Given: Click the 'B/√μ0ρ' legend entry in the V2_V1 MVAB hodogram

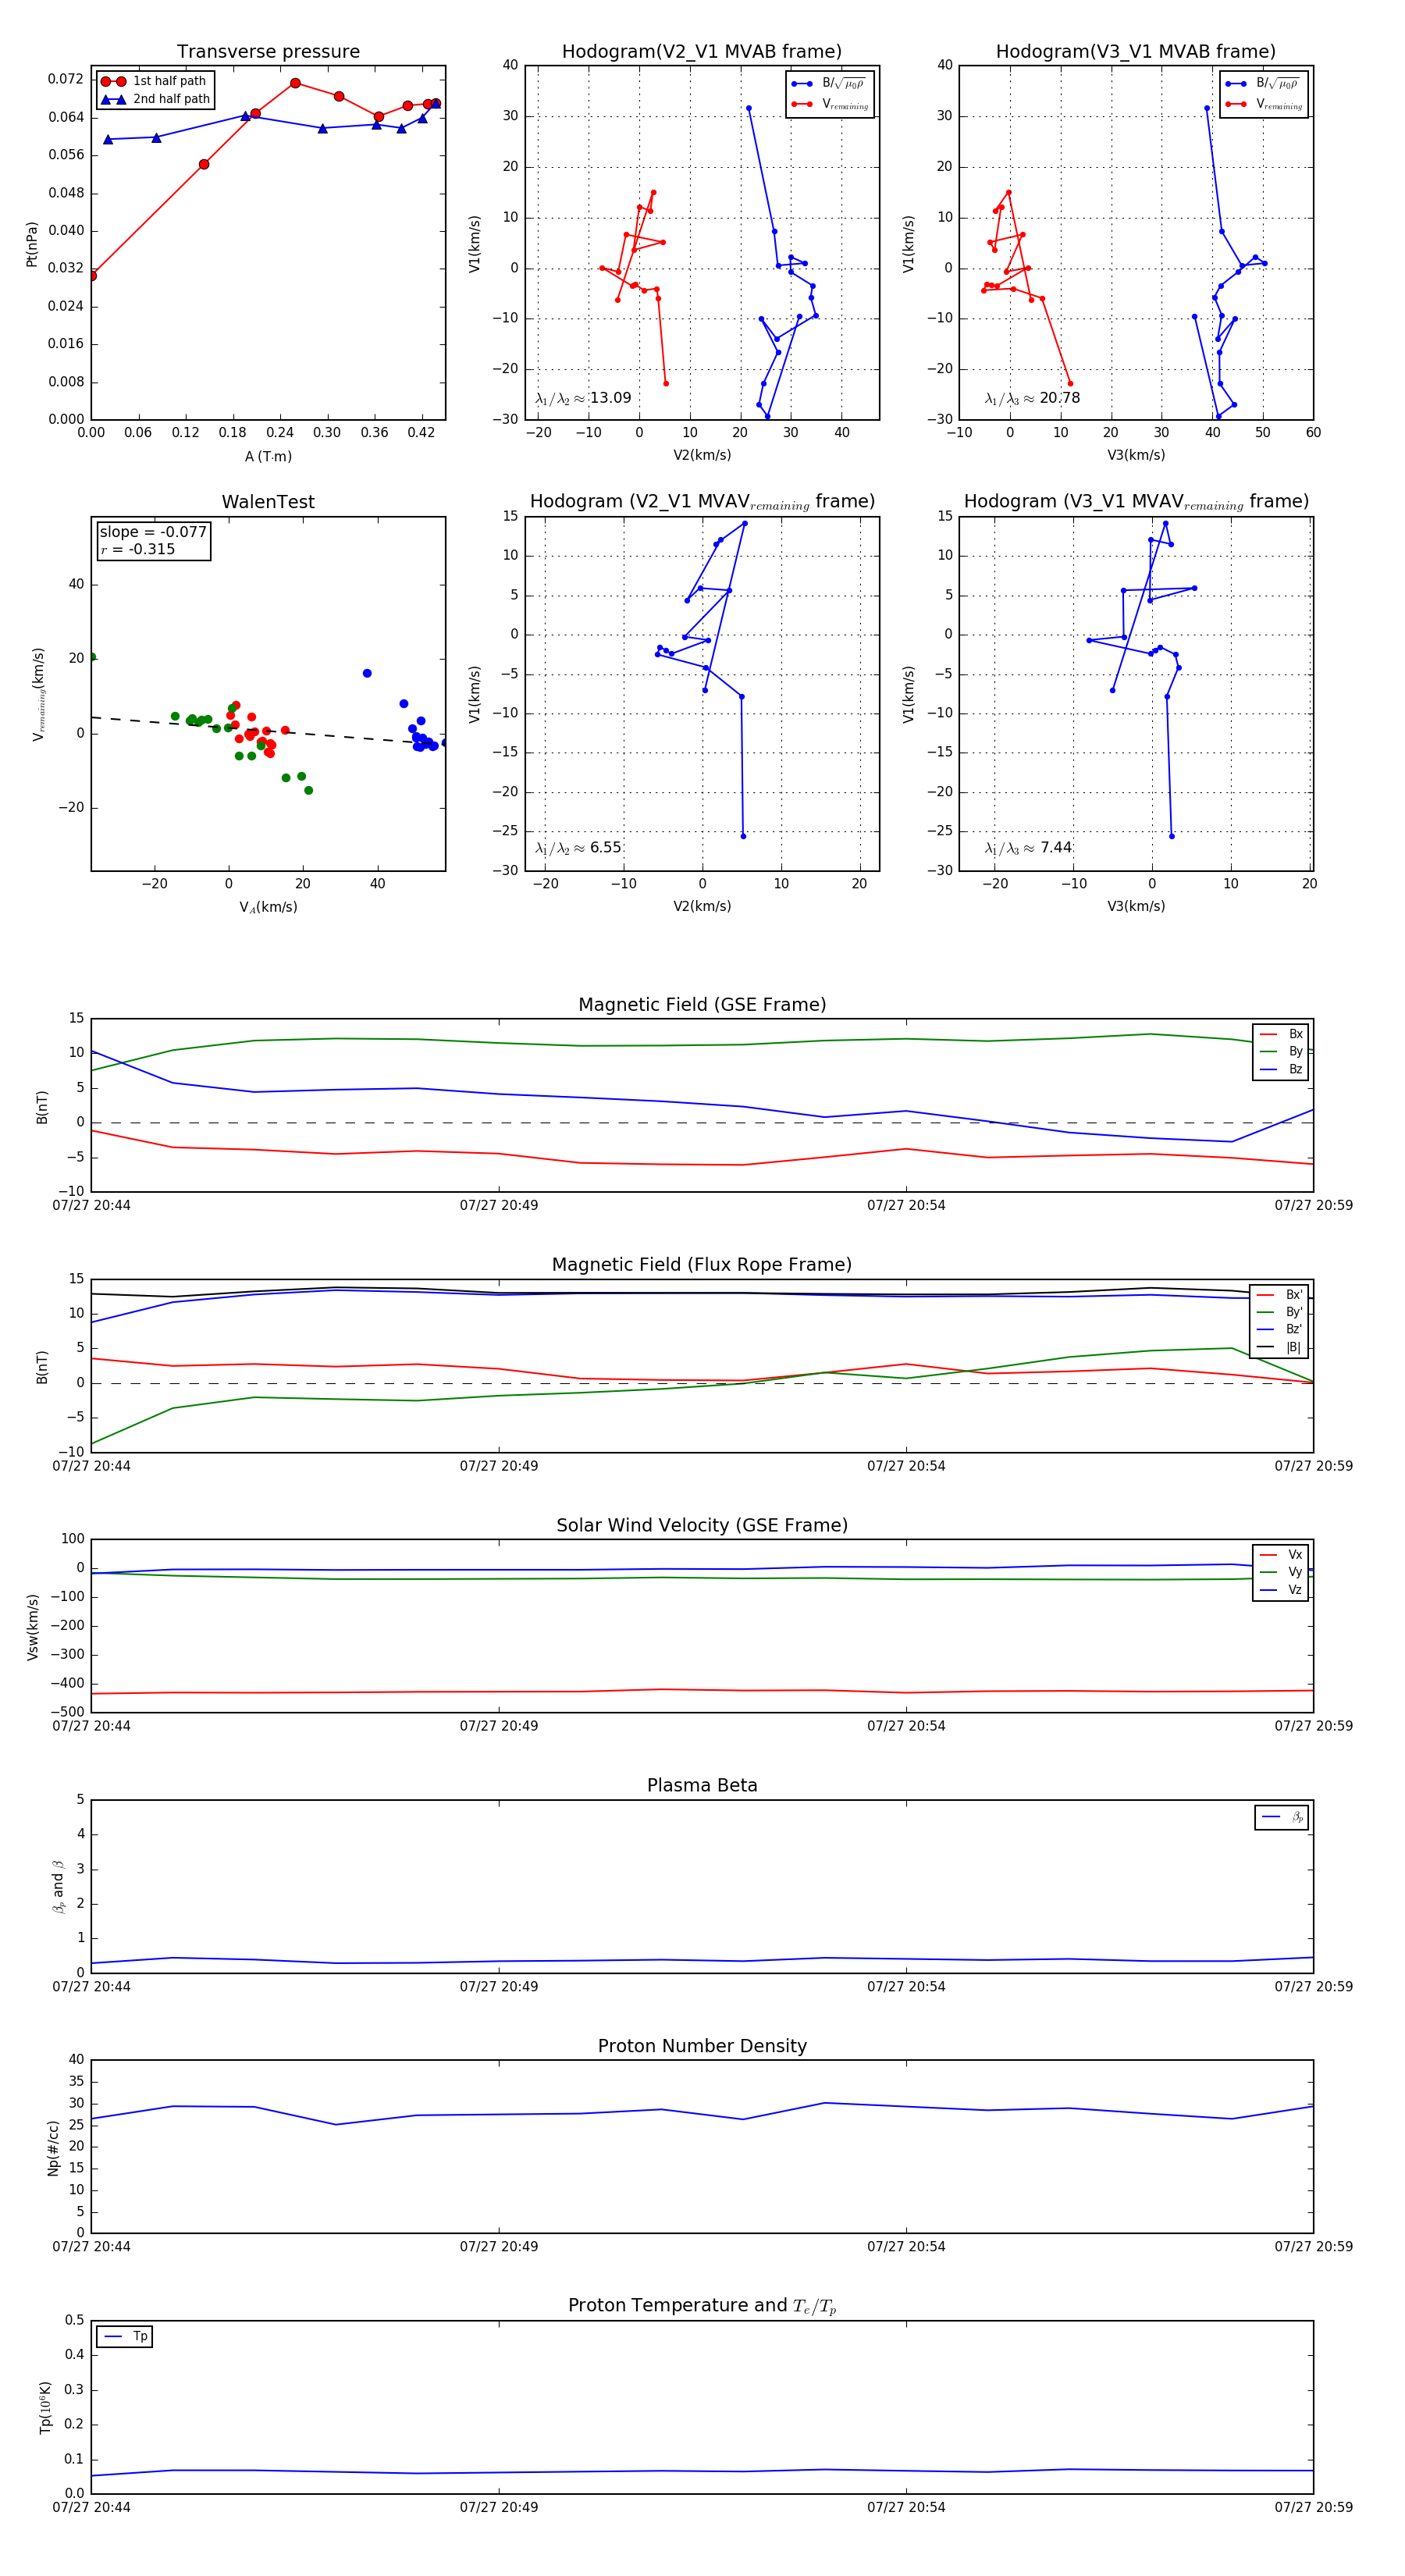Looking at the screenshot, I should click(829, 84).
